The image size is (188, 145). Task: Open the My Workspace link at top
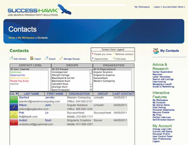point(142,7)
